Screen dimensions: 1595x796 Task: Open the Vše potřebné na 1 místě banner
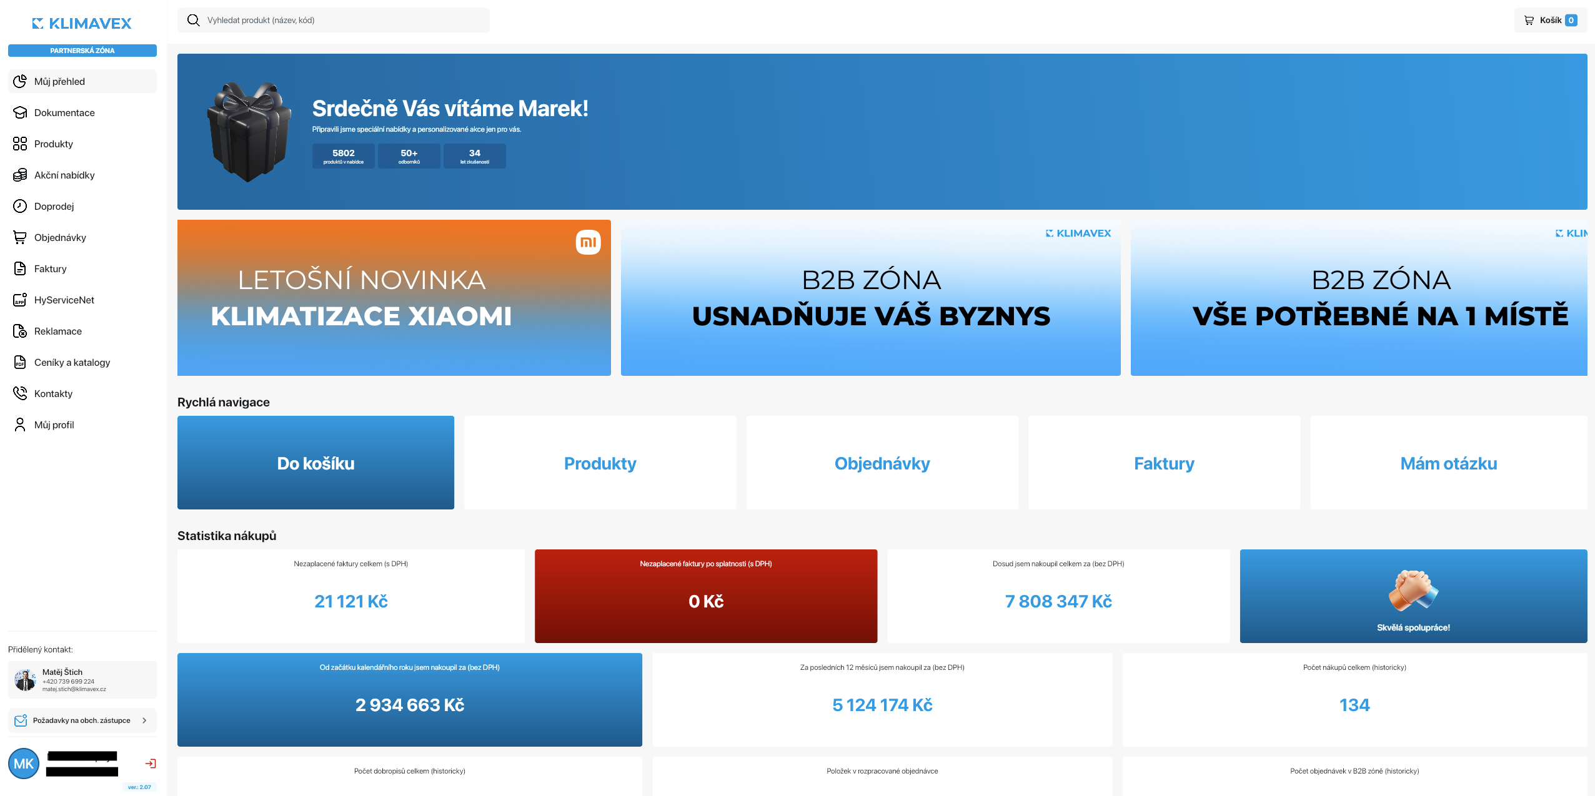[x=1359, y=298]
